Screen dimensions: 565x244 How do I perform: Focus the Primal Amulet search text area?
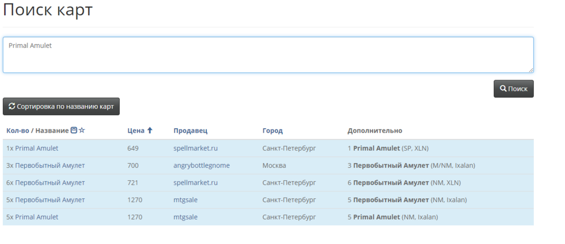[x=268, y=55]
